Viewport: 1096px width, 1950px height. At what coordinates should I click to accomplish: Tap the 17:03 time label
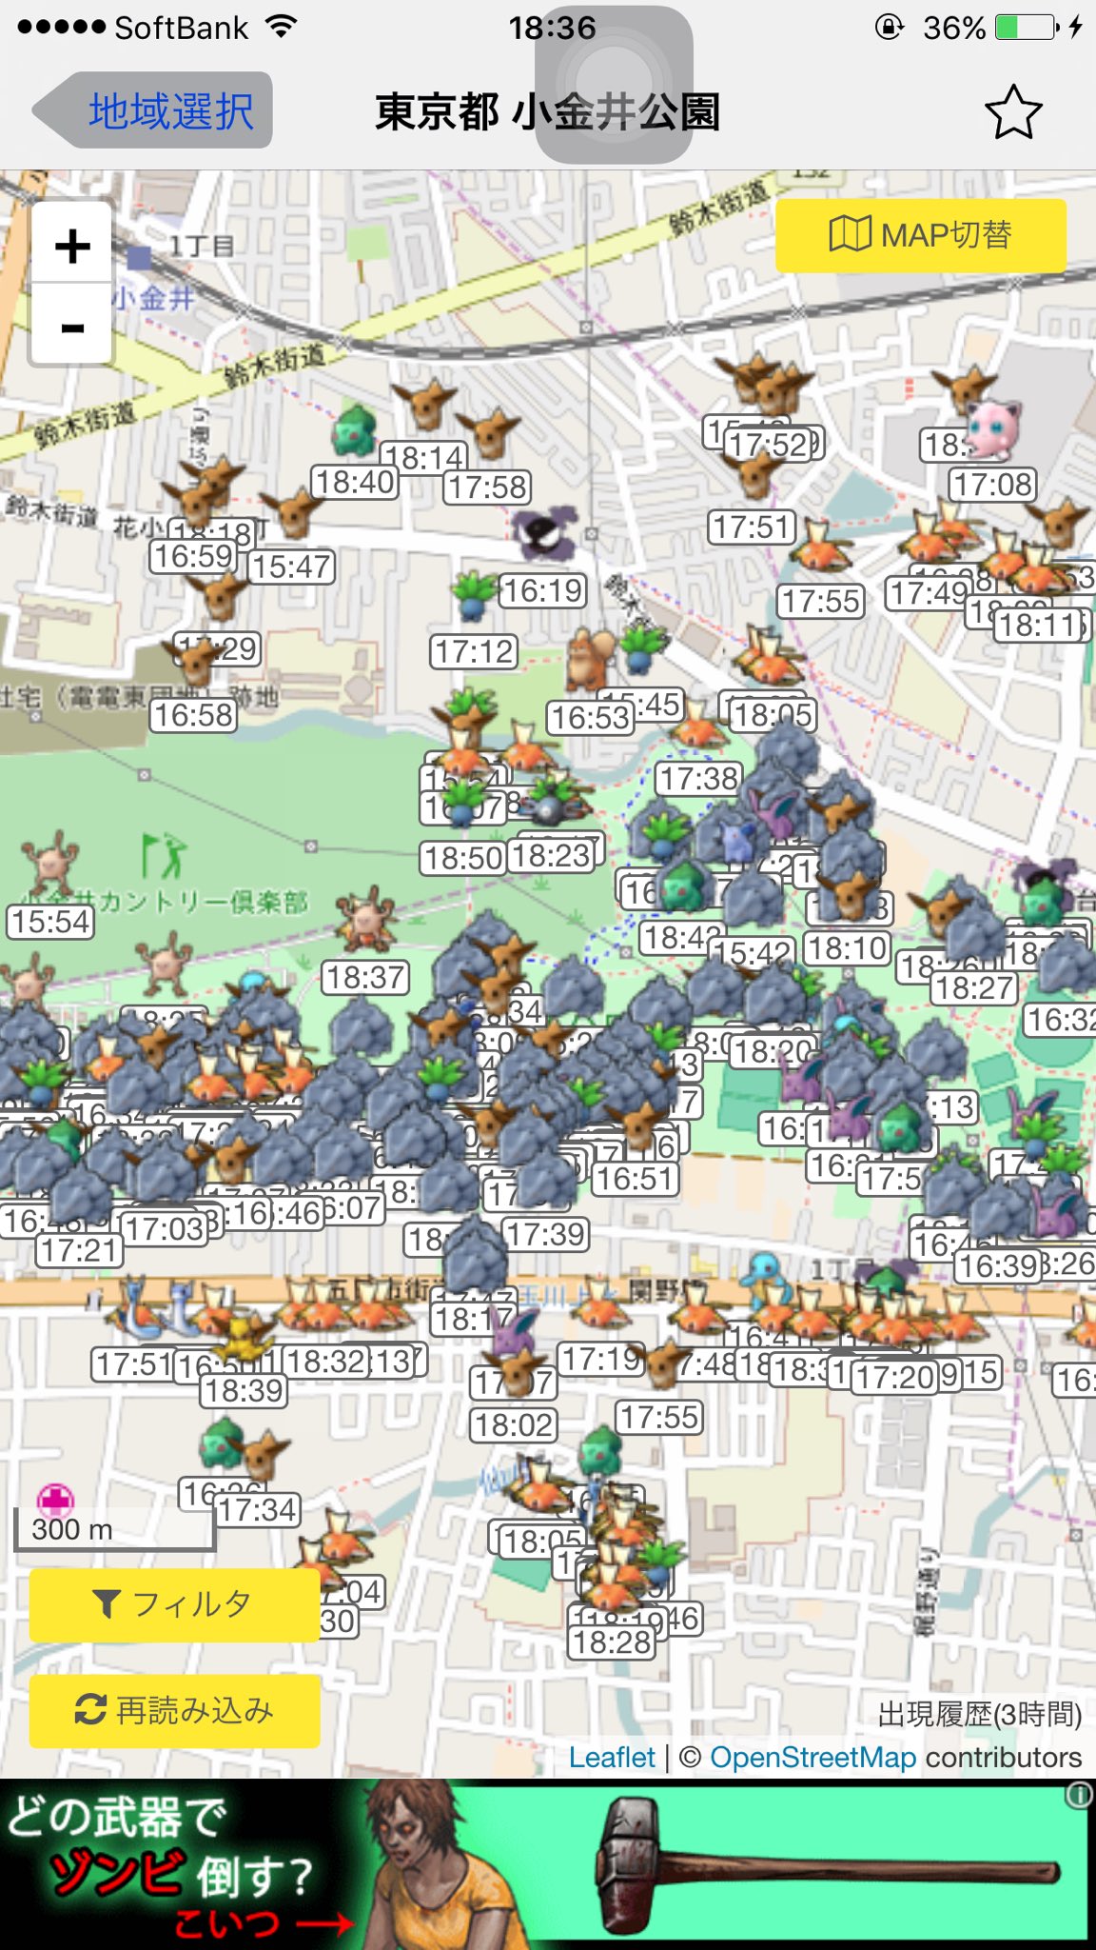point(166,1229)
